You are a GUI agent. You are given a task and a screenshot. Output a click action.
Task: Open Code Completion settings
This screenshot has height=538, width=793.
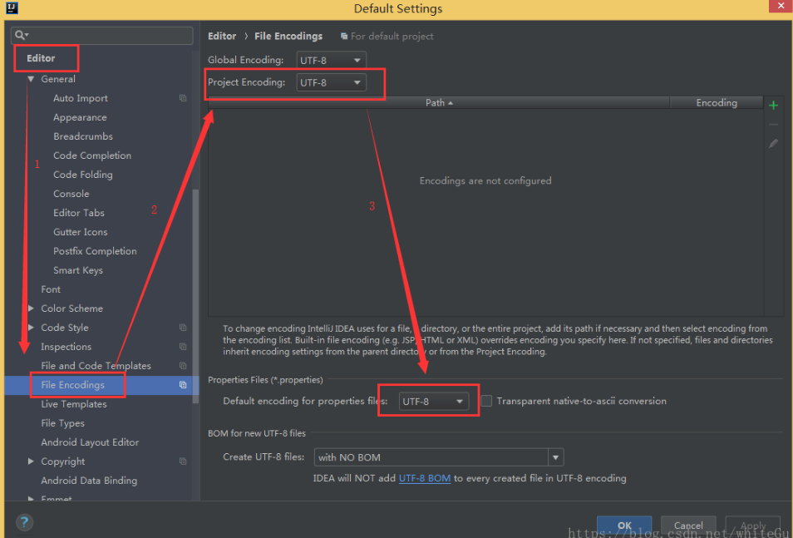tap(92, 155)
